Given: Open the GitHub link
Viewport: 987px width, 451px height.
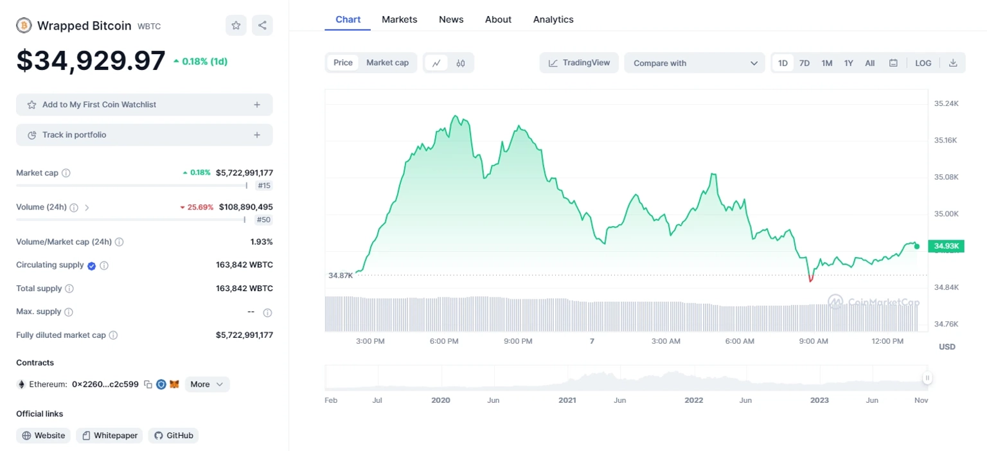Looking at the screenshot, I should tap(173, 436).
